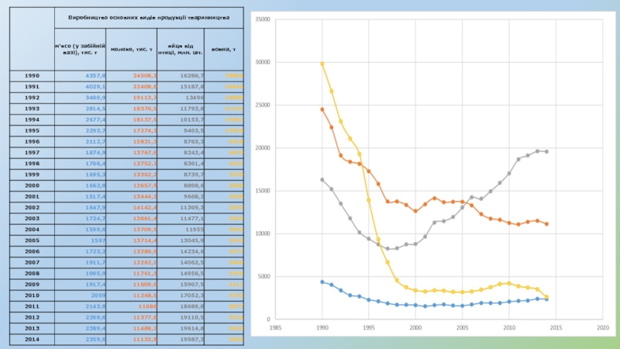The image size is (620, 349).
Task: Select the 'м'ясо (у забійній вазі), тис. т' header
Action: point(81,49)
